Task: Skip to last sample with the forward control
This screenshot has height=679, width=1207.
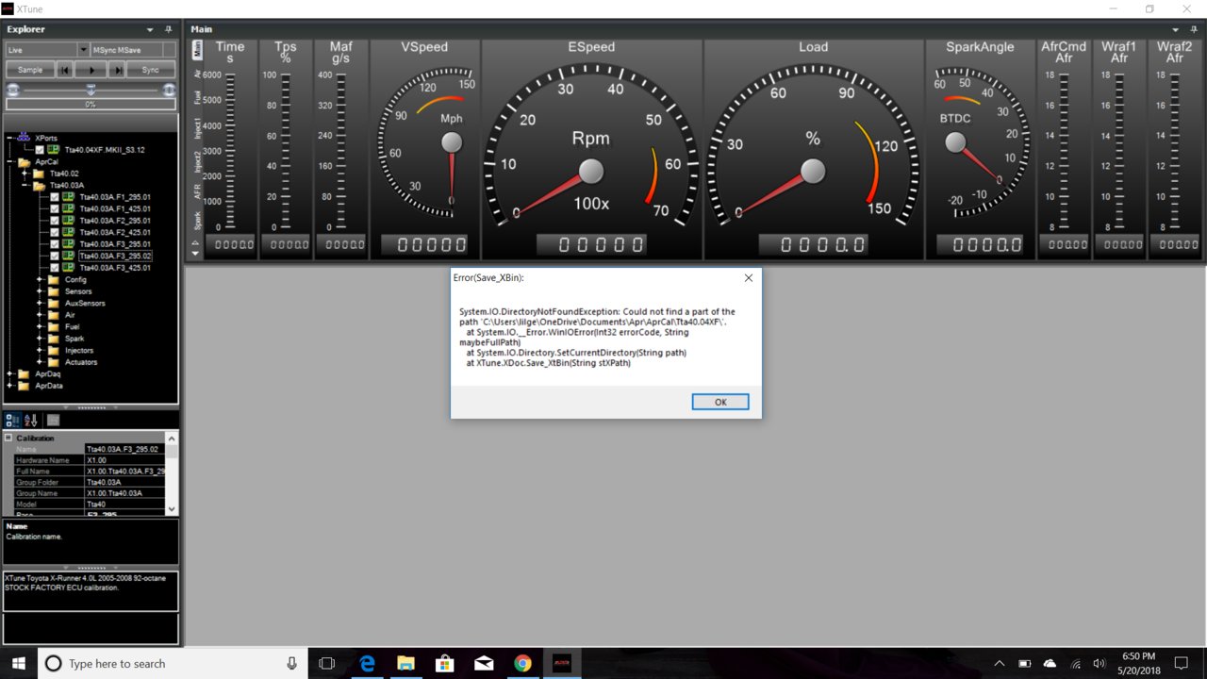Action: point(118,70)
